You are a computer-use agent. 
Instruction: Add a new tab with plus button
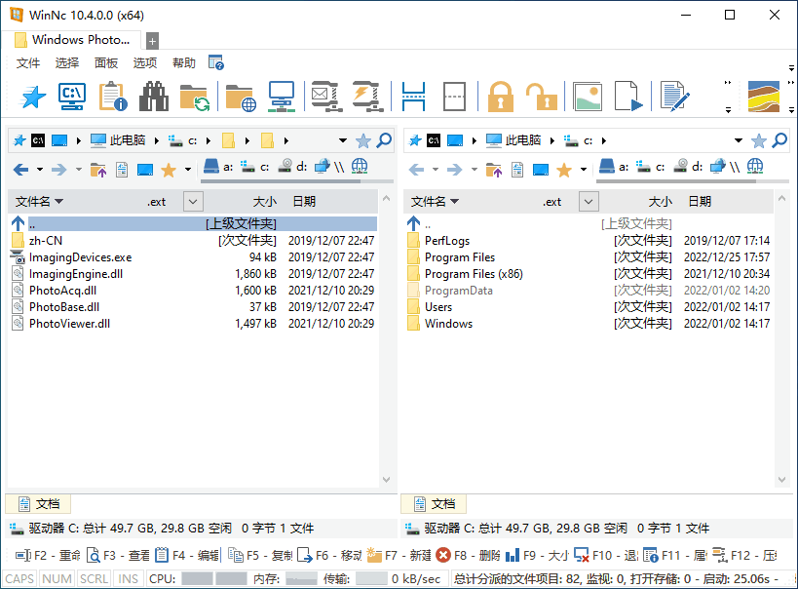(x=152, y=41)
